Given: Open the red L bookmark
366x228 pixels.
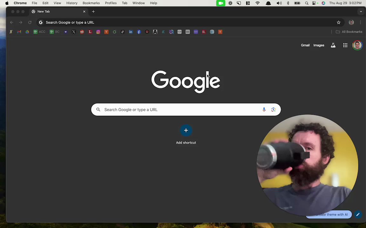Looking at the screenshot, I should tap(90, 32).
